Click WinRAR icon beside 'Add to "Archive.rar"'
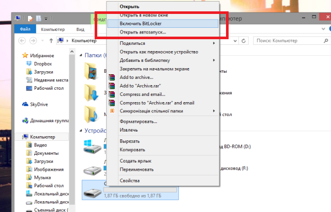The width and height of the screenshot is (331, 212). pyautogui.click(x=112, y=86)
